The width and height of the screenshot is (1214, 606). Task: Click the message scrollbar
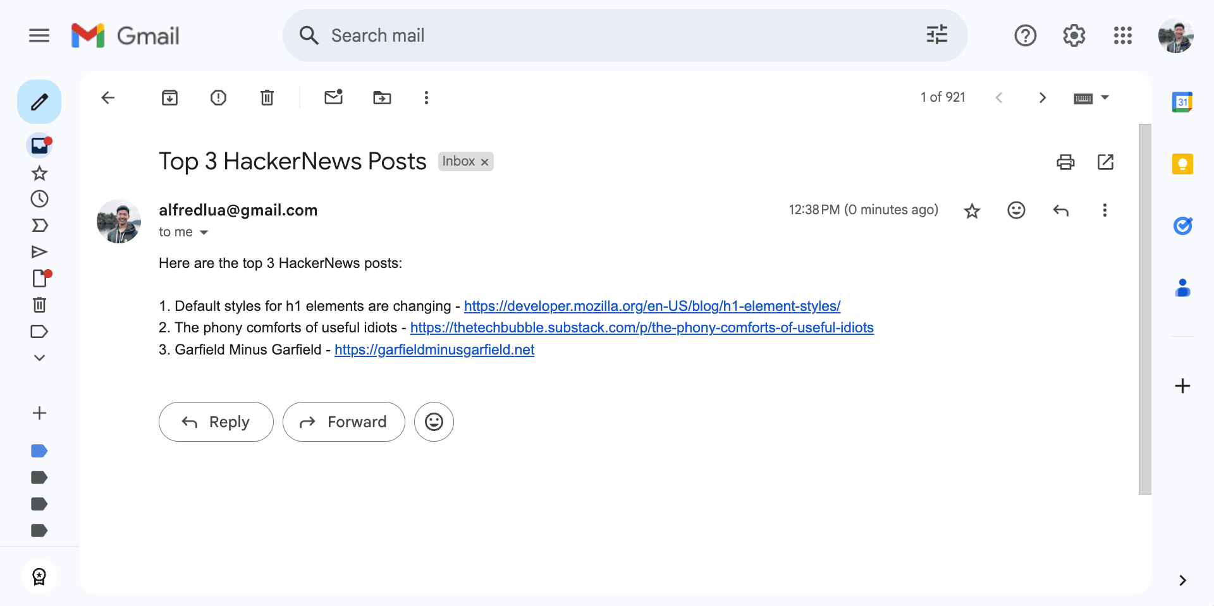(x=1144, y=309)
